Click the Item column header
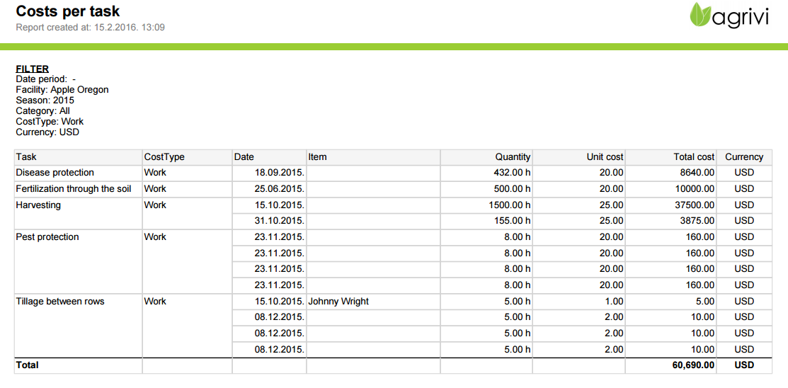The image size is (788, 388). [317, 157]
